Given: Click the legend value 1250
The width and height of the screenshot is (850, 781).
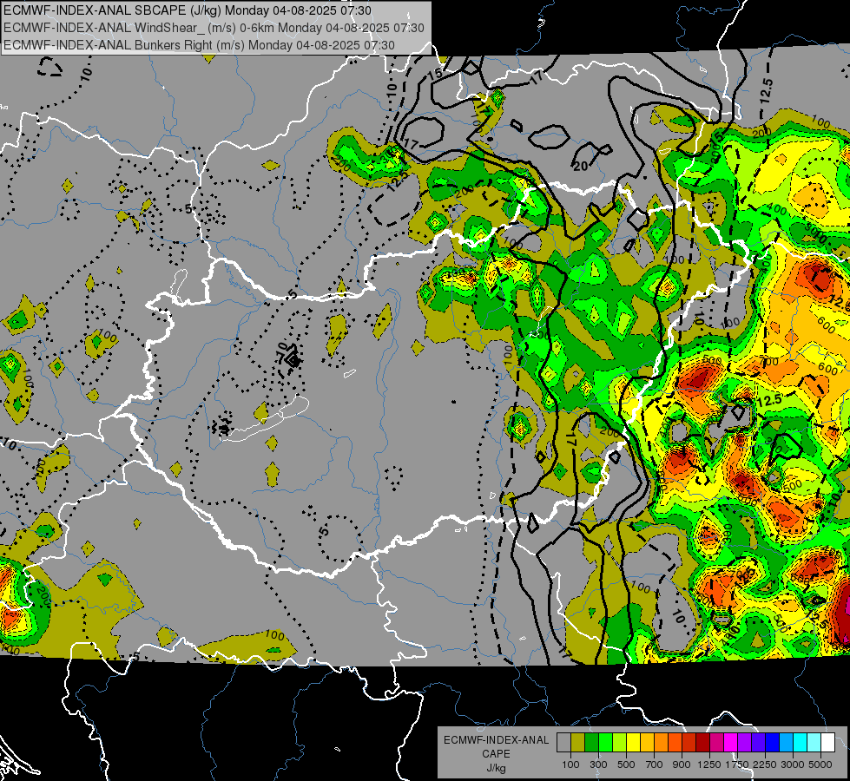Looking at the screenshot, I should 709,765.
